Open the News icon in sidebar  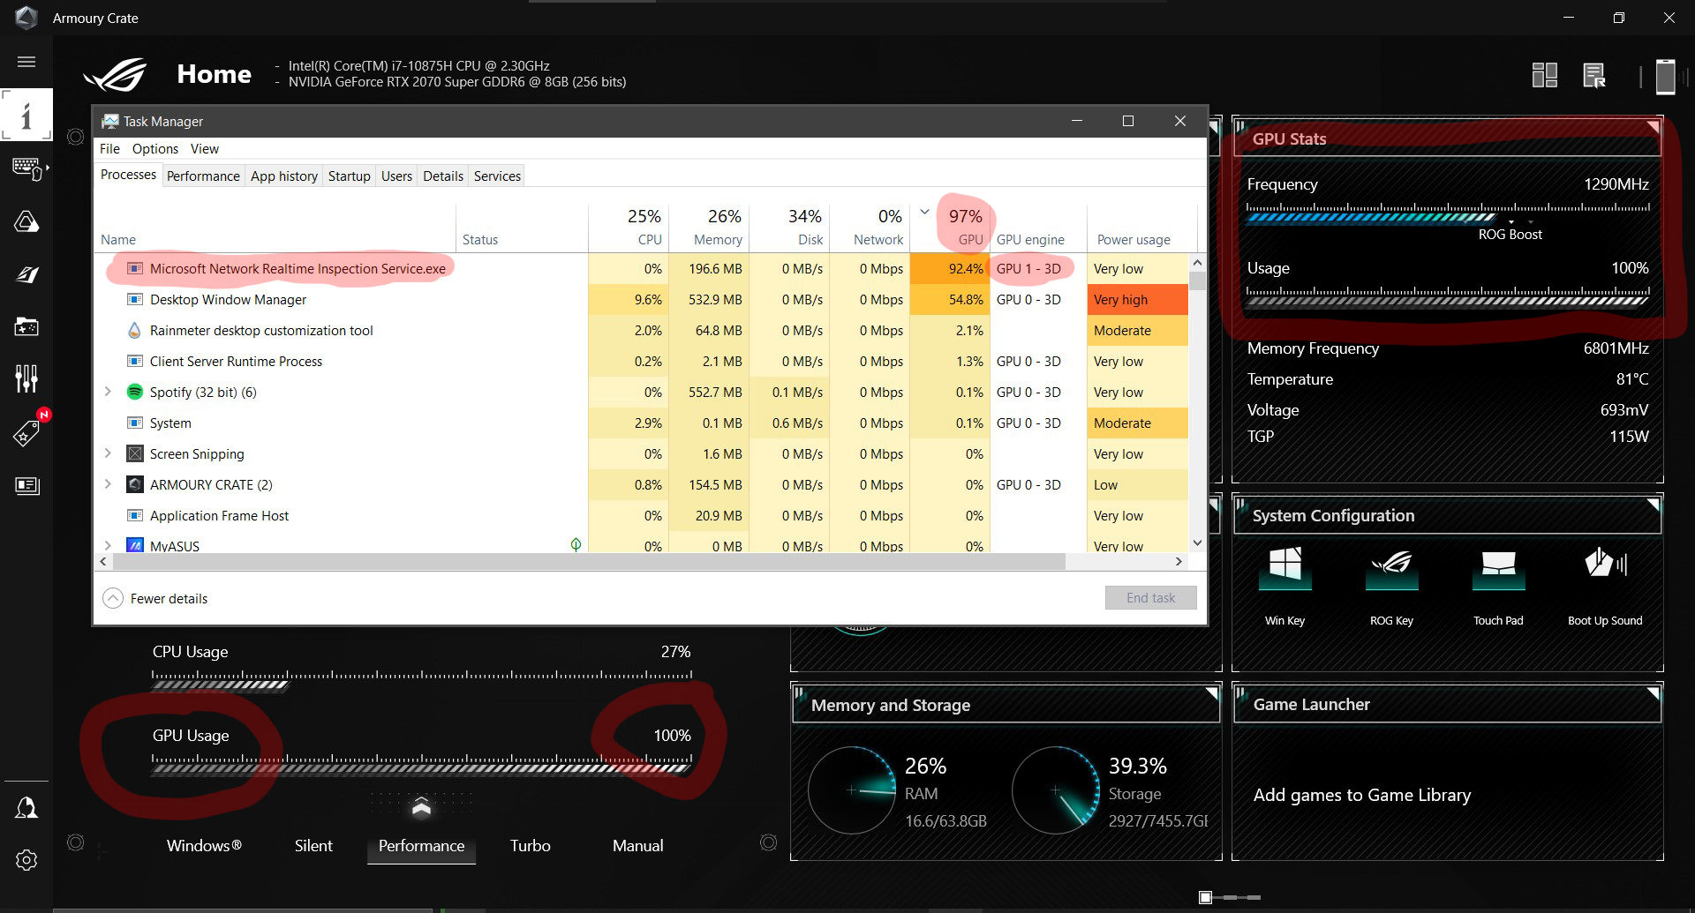click(26, 485)
